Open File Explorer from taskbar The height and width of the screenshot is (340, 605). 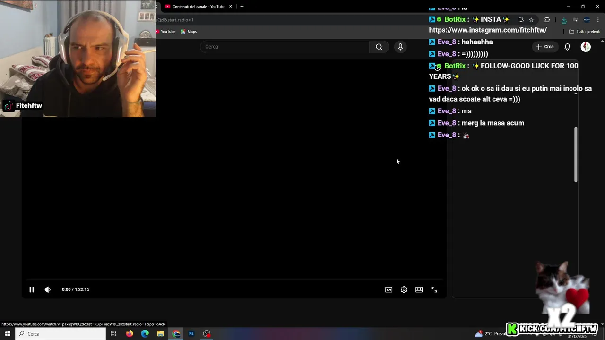click(x=160, y=334)
